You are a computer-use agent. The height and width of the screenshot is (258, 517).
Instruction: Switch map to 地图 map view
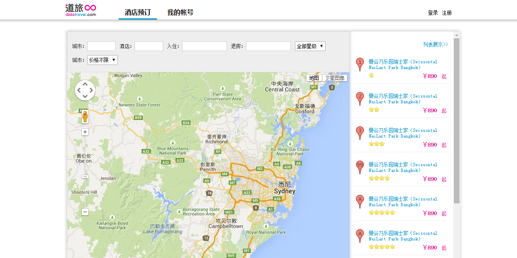point(314,78)
